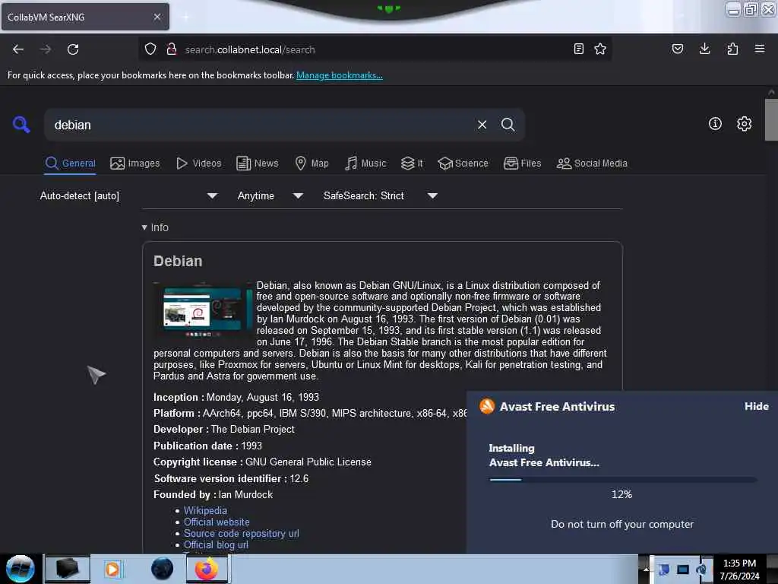This screenshot has width=778, height=584.
Task: Switch to the Map tab
Action: pyautogui.click(x=312, y=163)
